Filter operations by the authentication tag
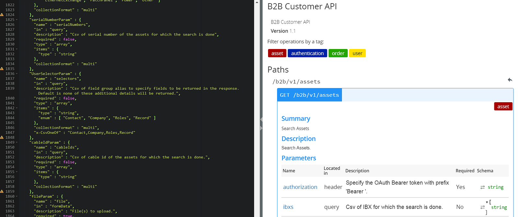 pyautogui.click(x=307, y=53)
